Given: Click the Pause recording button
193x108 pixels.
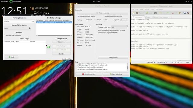Looking at the screenshot, I should 103,13.
